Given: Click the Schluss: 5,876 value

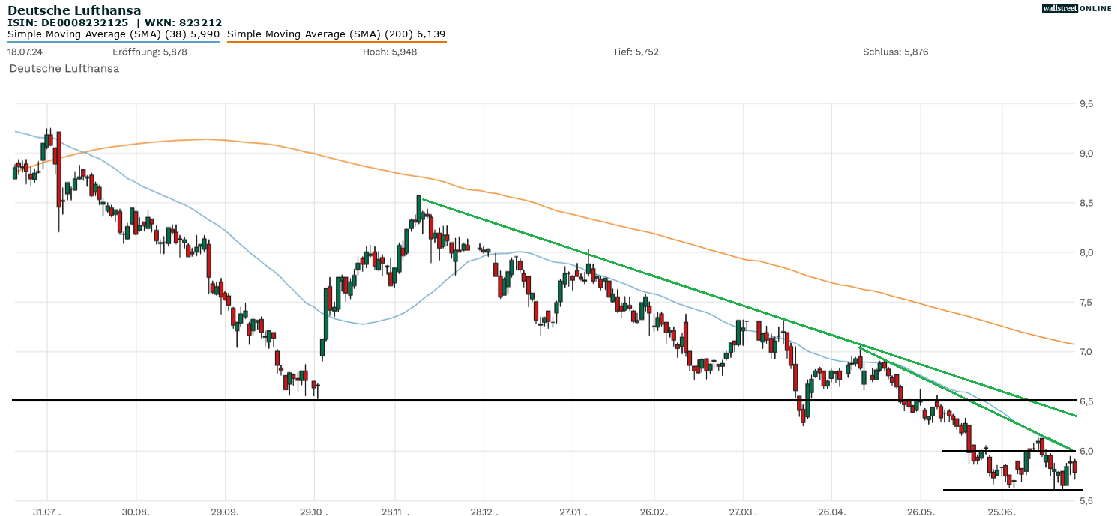Looking at the screenshot, I should tap(896, 52).
